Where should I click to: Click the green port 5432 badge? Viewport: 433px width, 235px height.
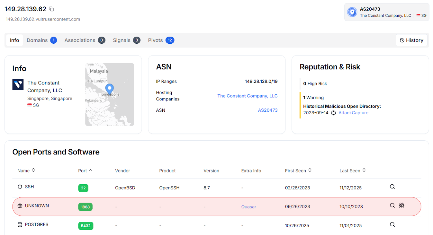tap(86, 226)
